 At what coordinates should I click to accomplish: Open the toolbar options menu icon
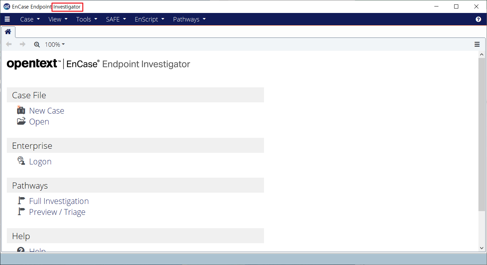point(477,44)
